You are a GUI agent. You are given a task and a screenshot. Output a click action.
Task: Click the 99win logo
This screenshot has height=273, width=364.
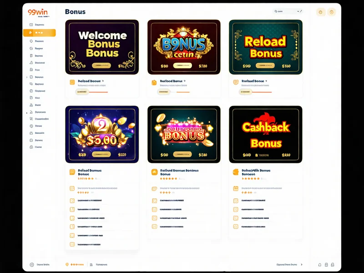(x=38, y=12)
